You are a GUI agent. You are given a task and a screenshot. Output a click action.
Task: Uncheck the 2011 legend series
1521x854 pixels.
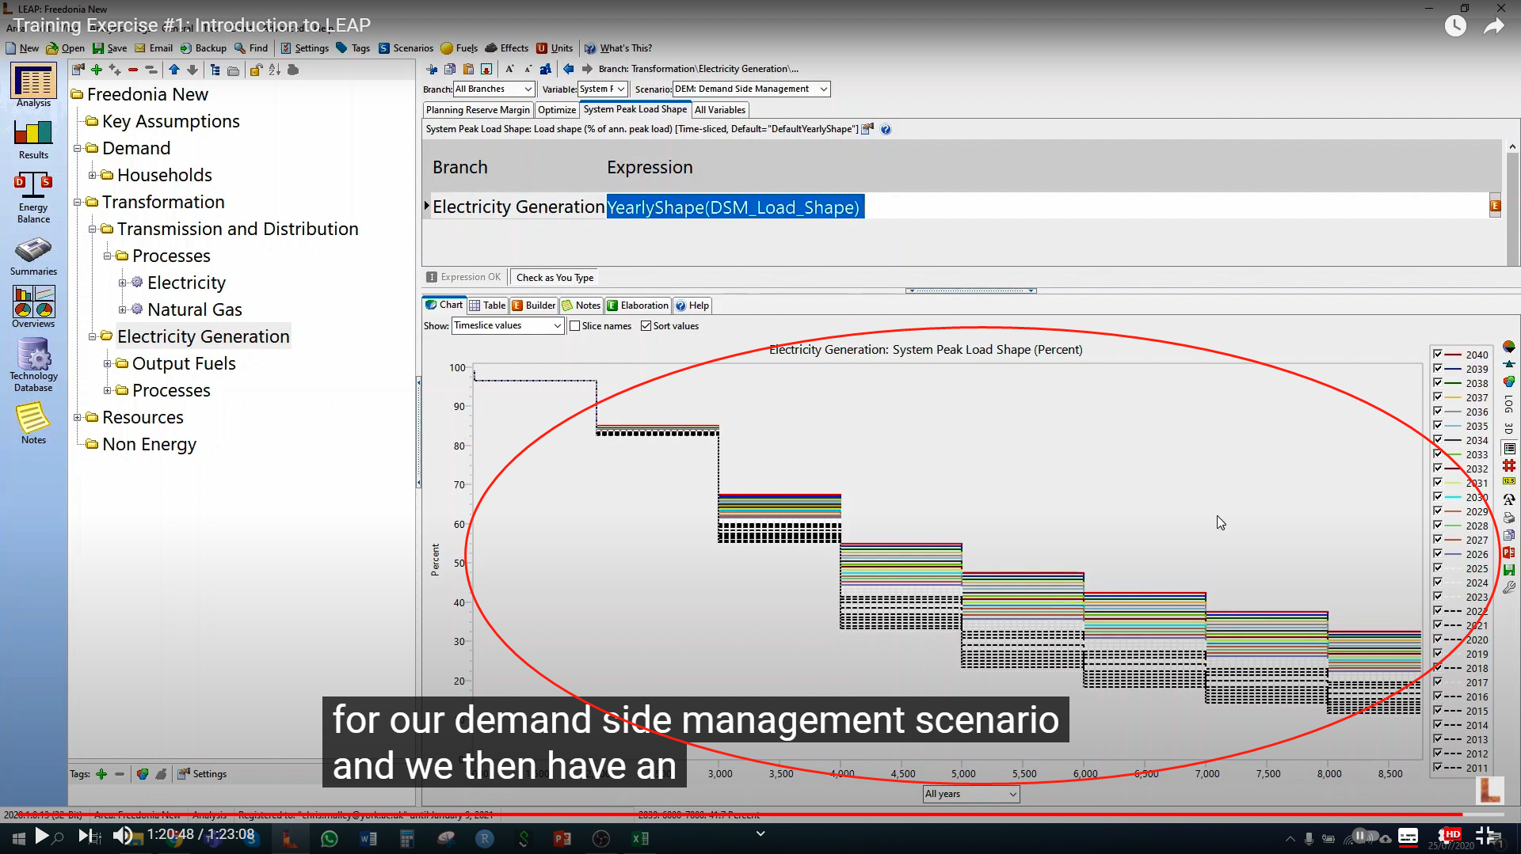(1437, 768)
